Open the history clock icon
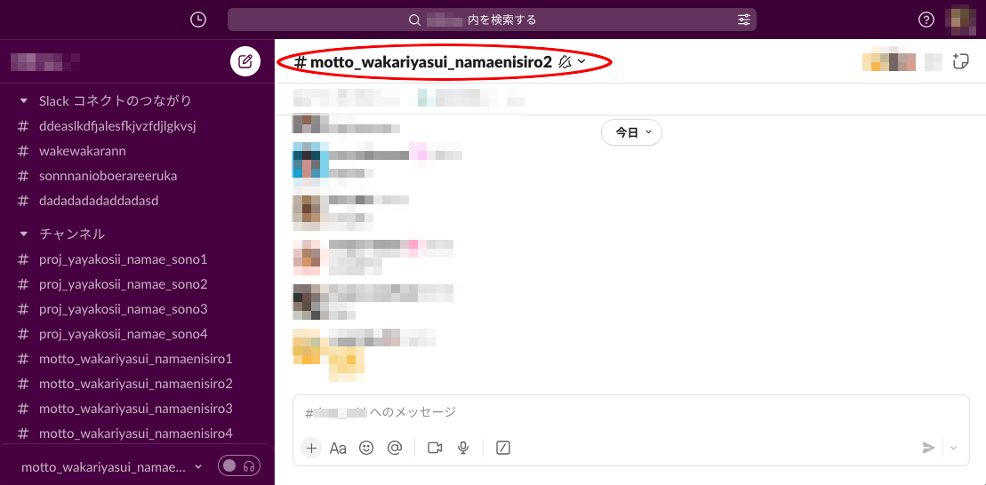986x485 pixels. (198, 20)
